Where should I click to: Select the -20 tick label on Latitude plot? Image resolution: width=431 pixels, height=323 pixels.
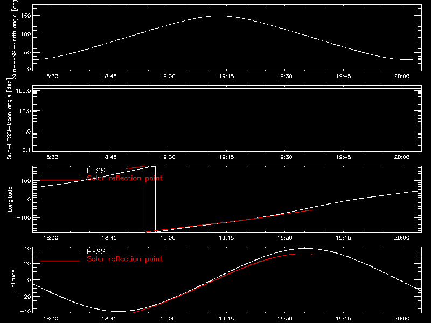pyautogui.click(x=25, y=297)
